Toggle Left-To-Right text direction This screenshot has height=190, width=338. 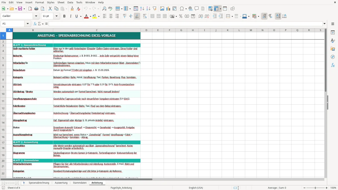(264, 16)
